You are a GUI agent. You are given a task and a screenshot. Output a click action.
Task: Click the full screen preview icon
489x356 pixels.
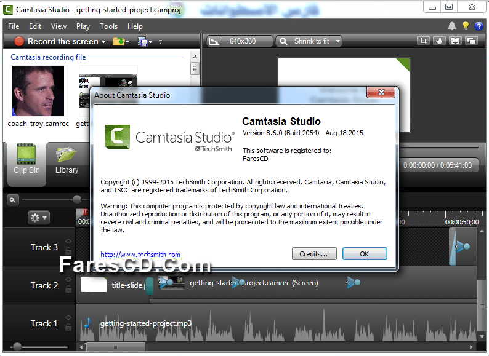pyautogui.click(x=455, y=41)
